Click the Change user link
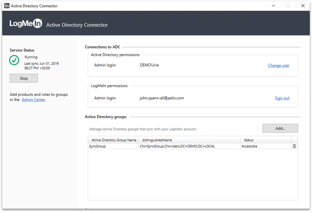The height and width of the screenshot is (212, 312). [278, 65]
